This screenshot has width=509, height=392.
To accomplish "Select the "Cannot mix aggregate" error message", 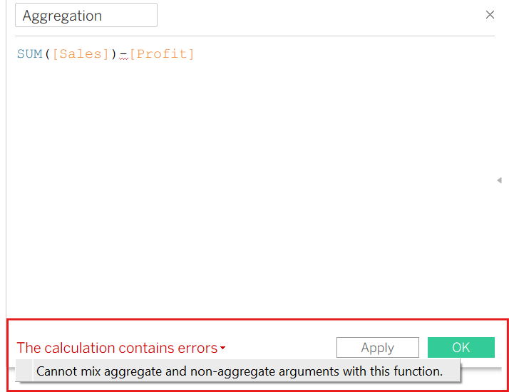I will 240,371.
